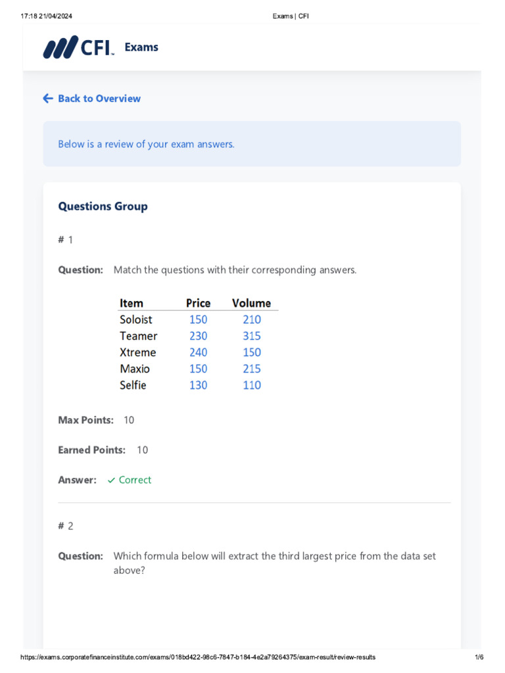Image resolution: width=505 pixels, height=673 pixels.
Task: Click the exam review info banner
Action: click(x=252, y=144)
